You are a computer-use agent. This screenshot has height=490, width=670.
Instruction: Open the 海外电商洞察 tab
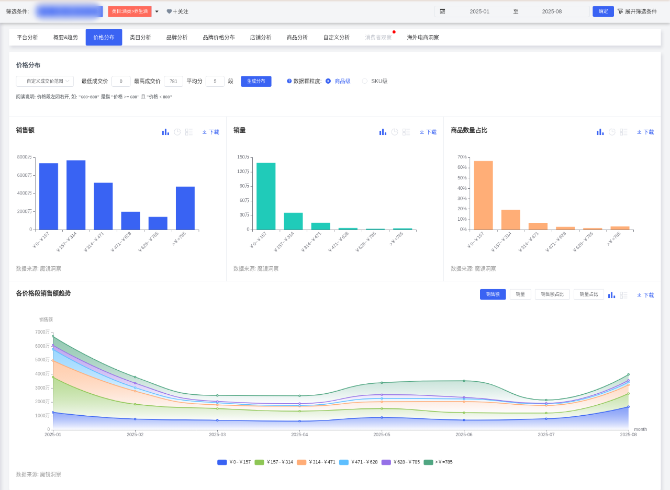tap(423, 38)
